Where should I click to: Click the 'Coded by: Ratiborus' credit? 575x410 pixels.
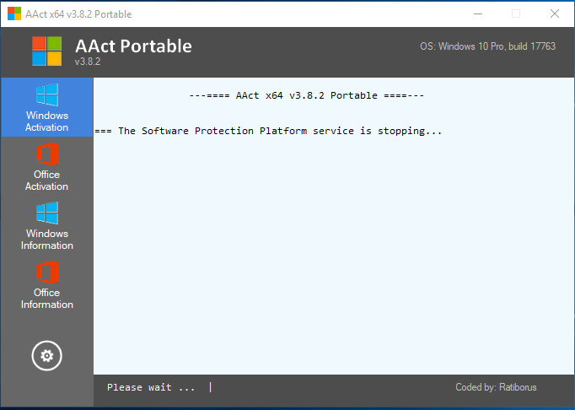(x=496, y=387)
